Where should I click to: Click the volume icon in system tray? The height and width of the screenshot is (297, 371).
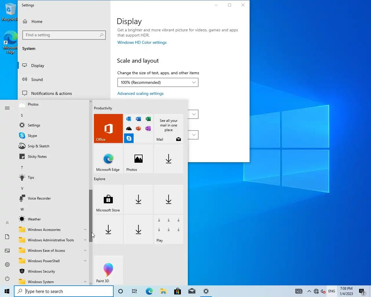(x=323, y=291)
